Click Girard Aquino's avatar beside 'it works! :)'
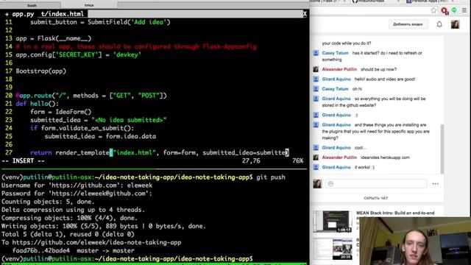This screenshot has width=471, height=265. pos(316,167)
